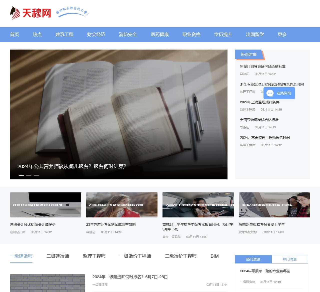Screen dimensions: 320x292
Task: Open the brick wall article thumbnail
Action: tap(47, 283)
